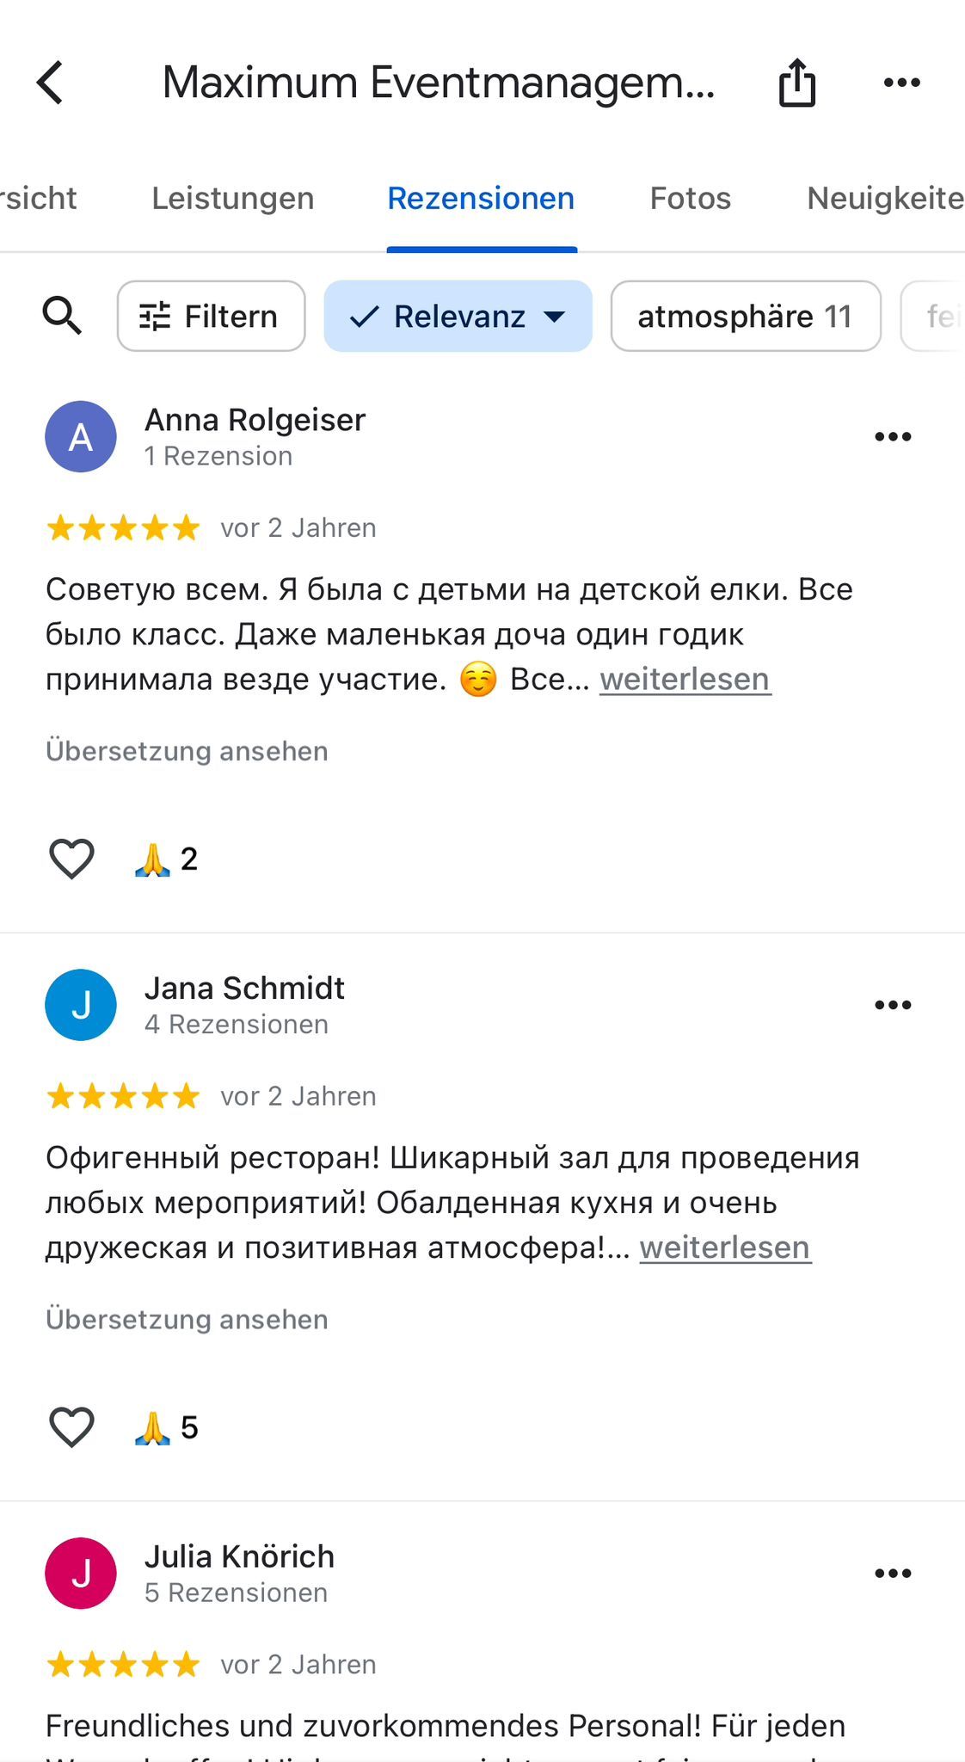Open options for Julia Knörich's review

(x=893, y=1574)
